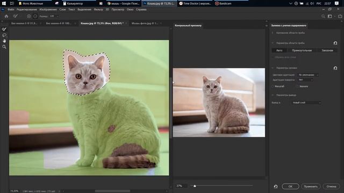
Task: Expand the sampling area overlay section
Action: pos(273,33)
